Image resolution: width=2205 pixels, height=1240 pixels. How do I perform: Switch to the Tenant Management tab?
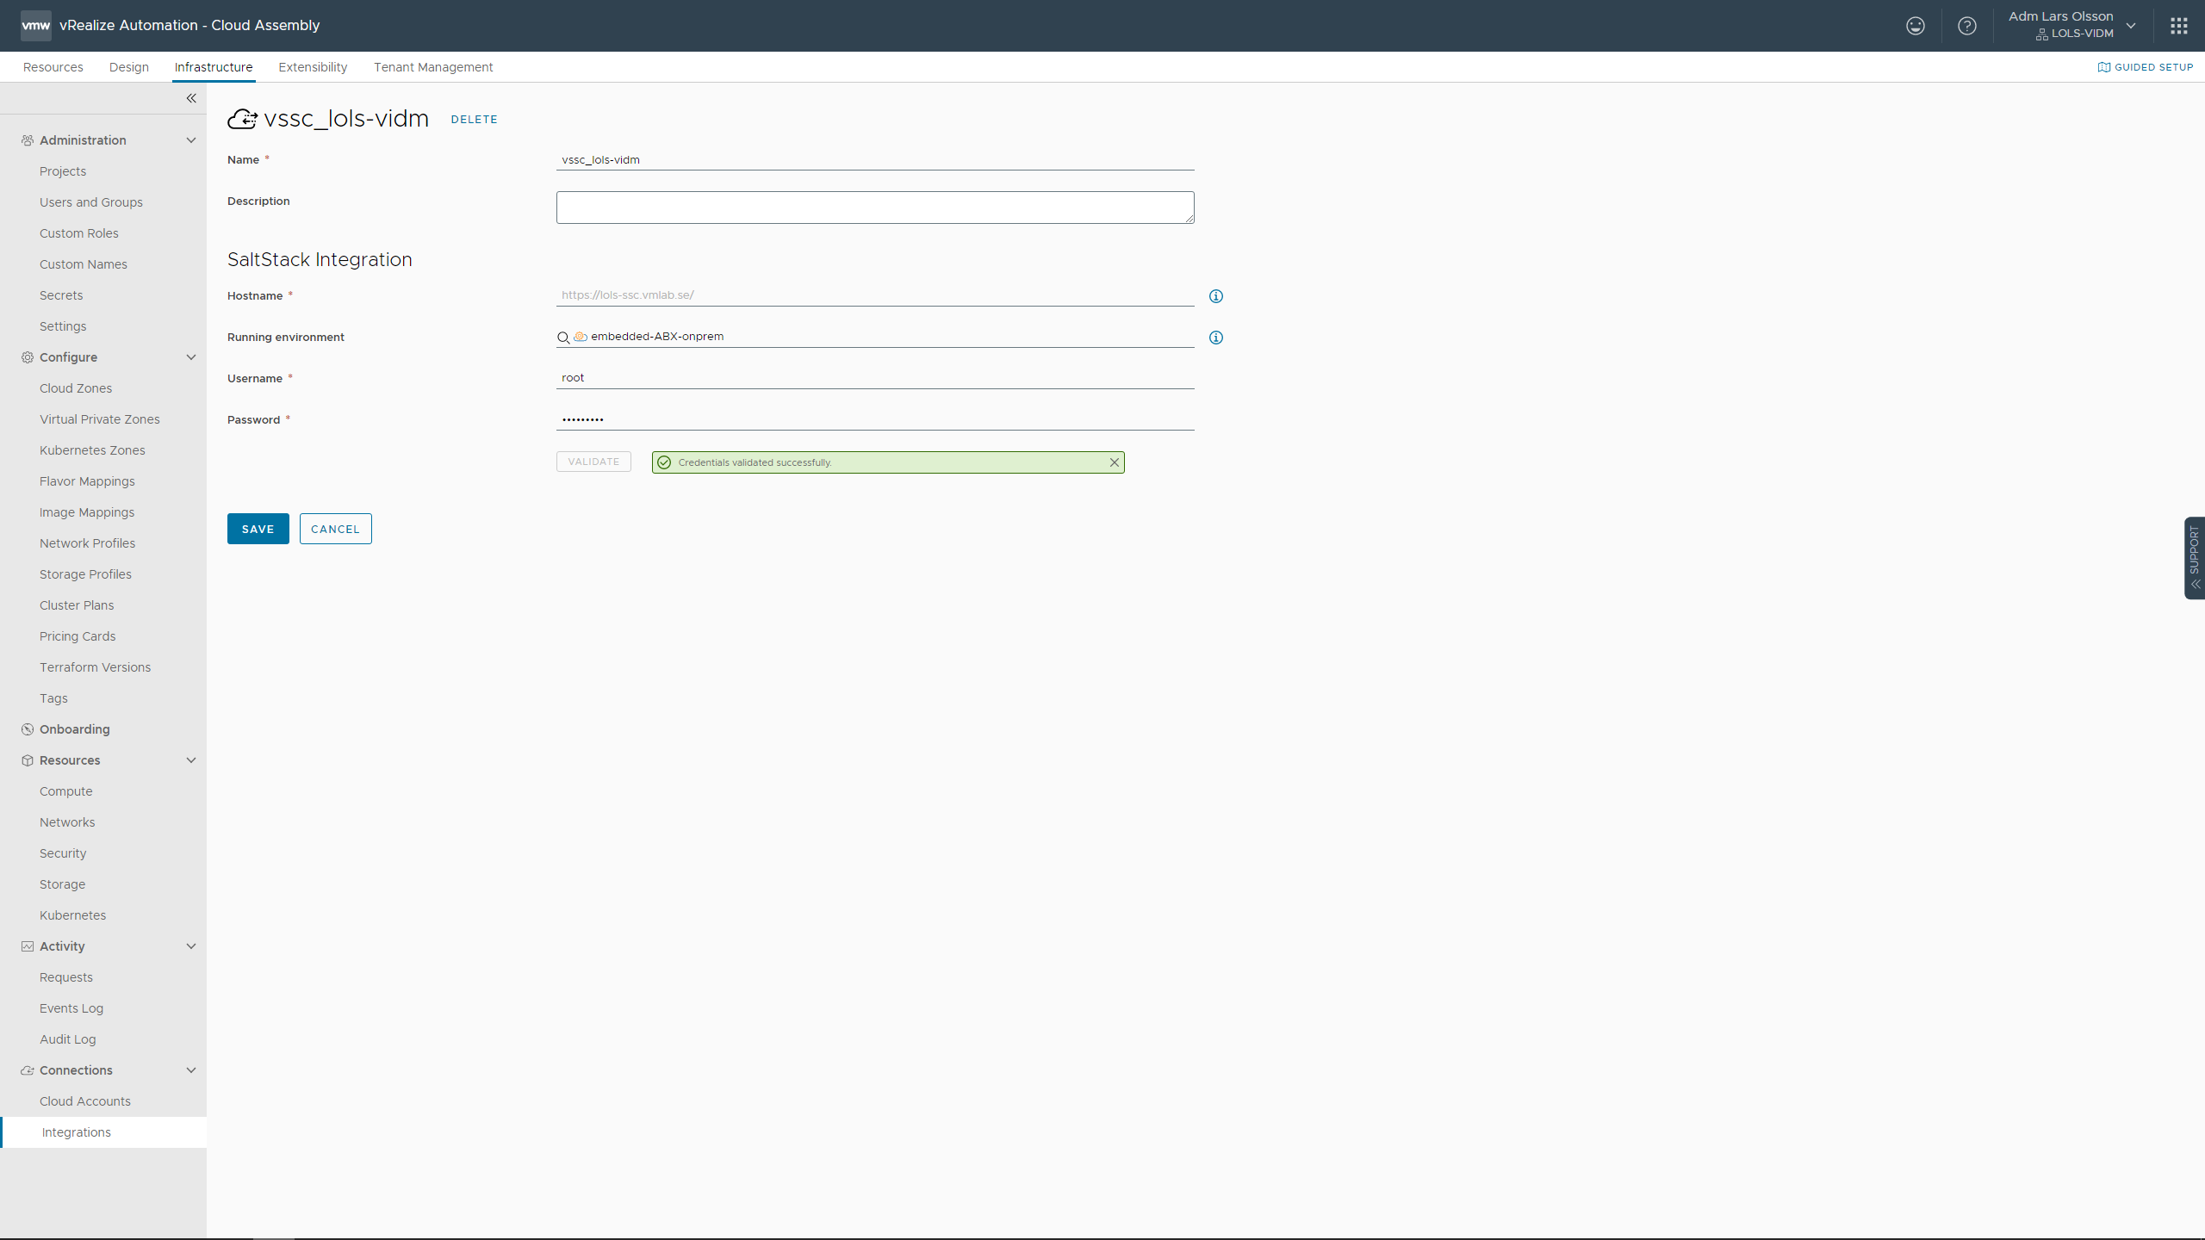(433, 67)
